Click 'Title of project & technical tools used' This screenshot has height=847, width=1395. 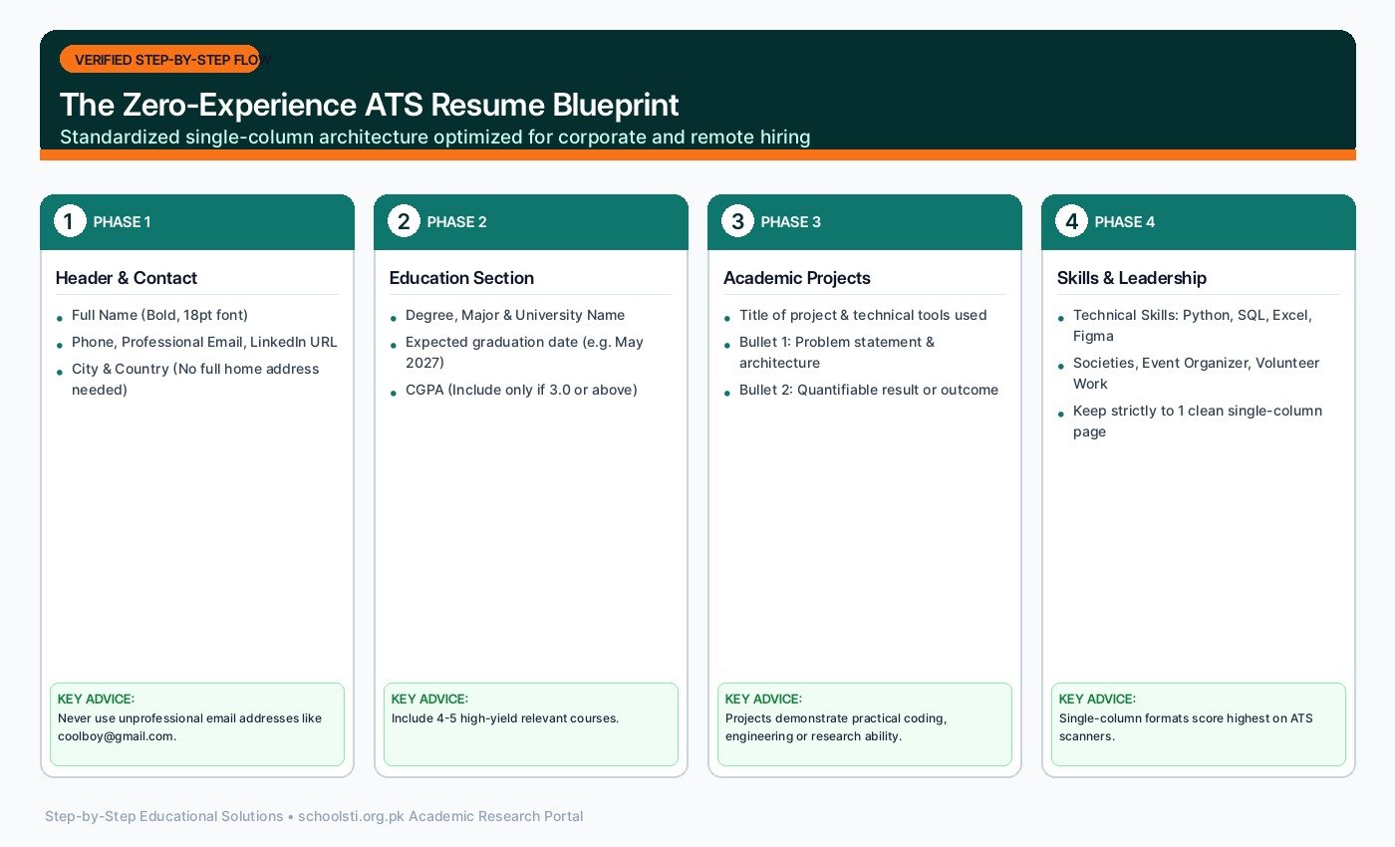[863, 315]
